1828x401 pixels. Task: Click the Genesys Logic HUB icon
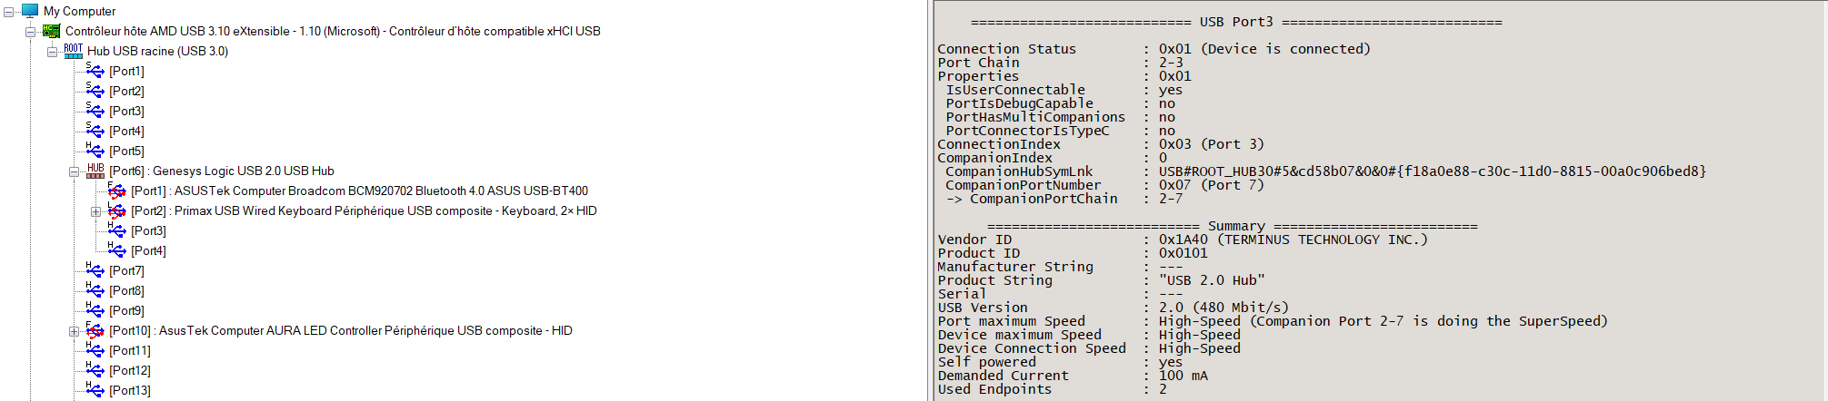[x=95, y=171]
